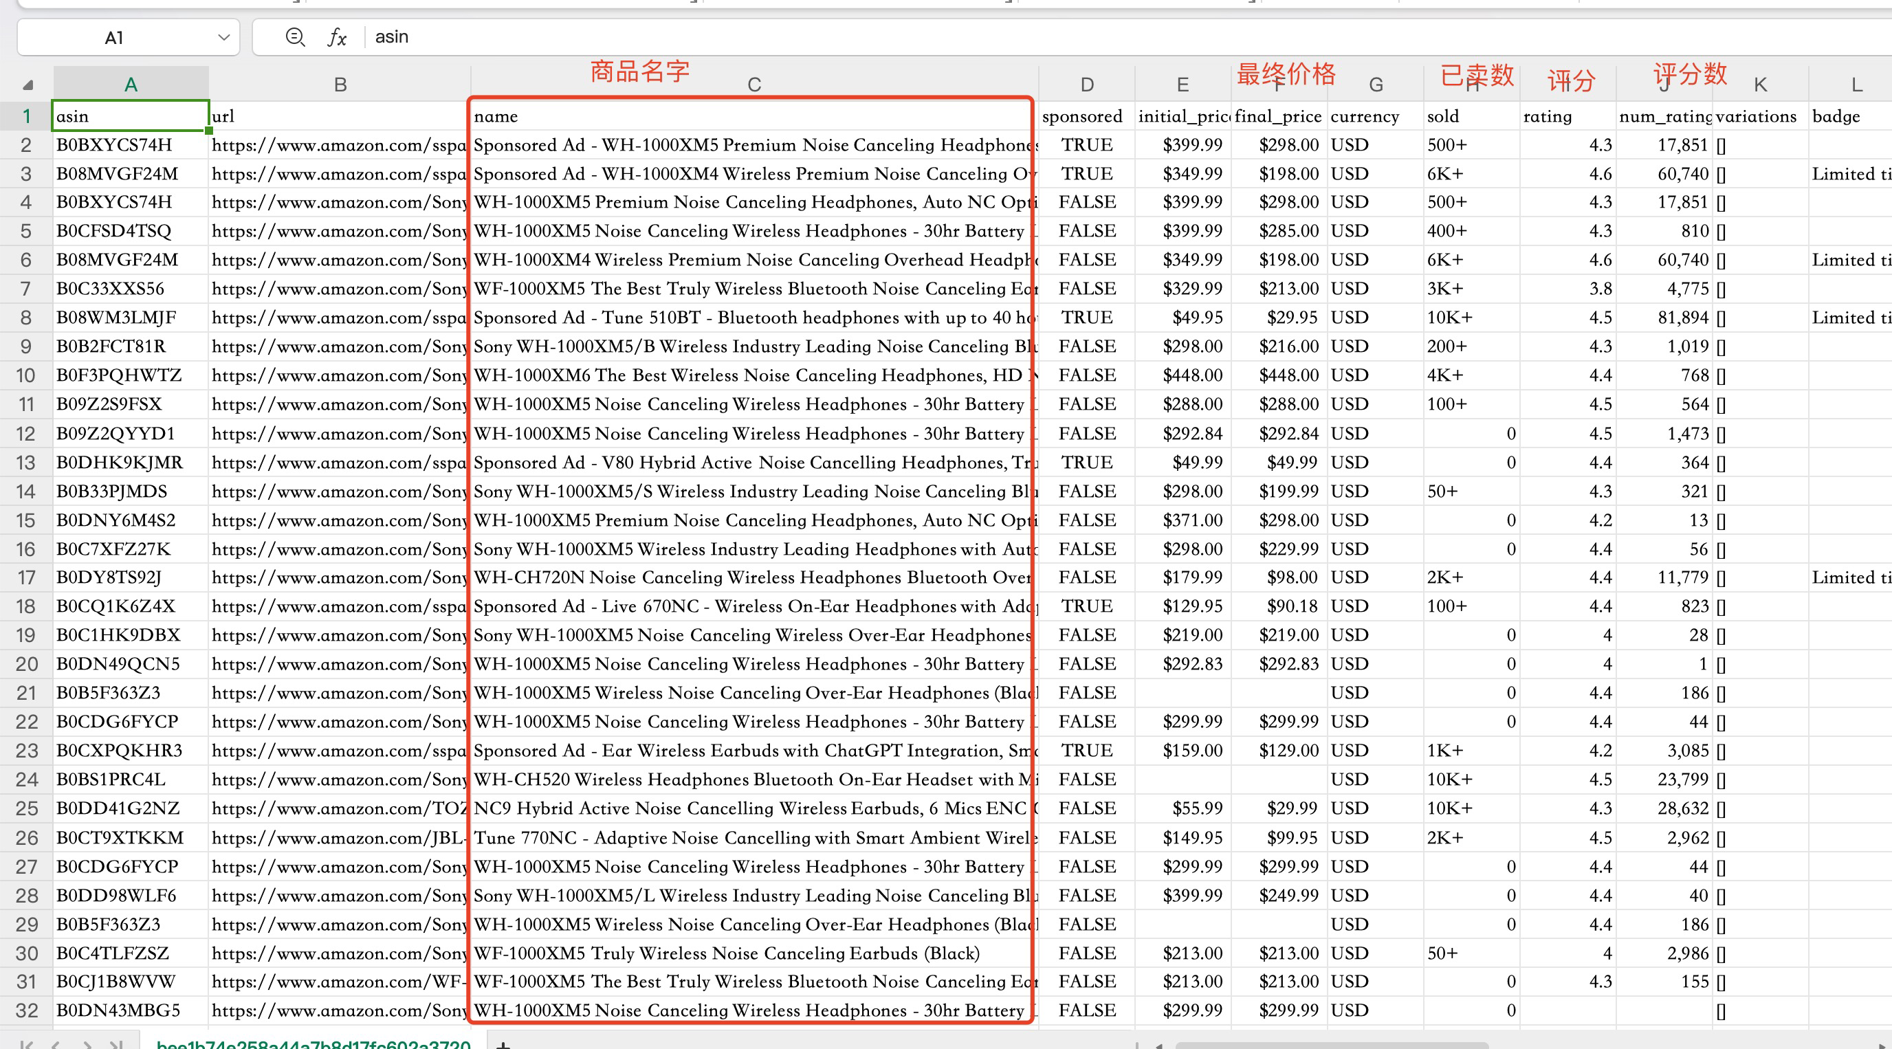Click the NC9 Hybrid Active Noise name cell
Viewport: 1892px width, 1049px height.
(x=754, y=808)
